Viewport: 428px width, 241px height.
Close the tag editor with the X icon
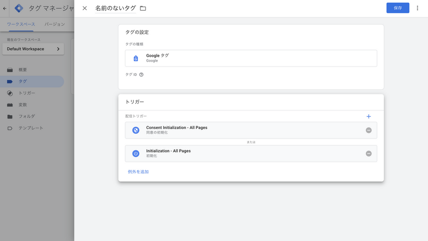[x=85, y=8]
